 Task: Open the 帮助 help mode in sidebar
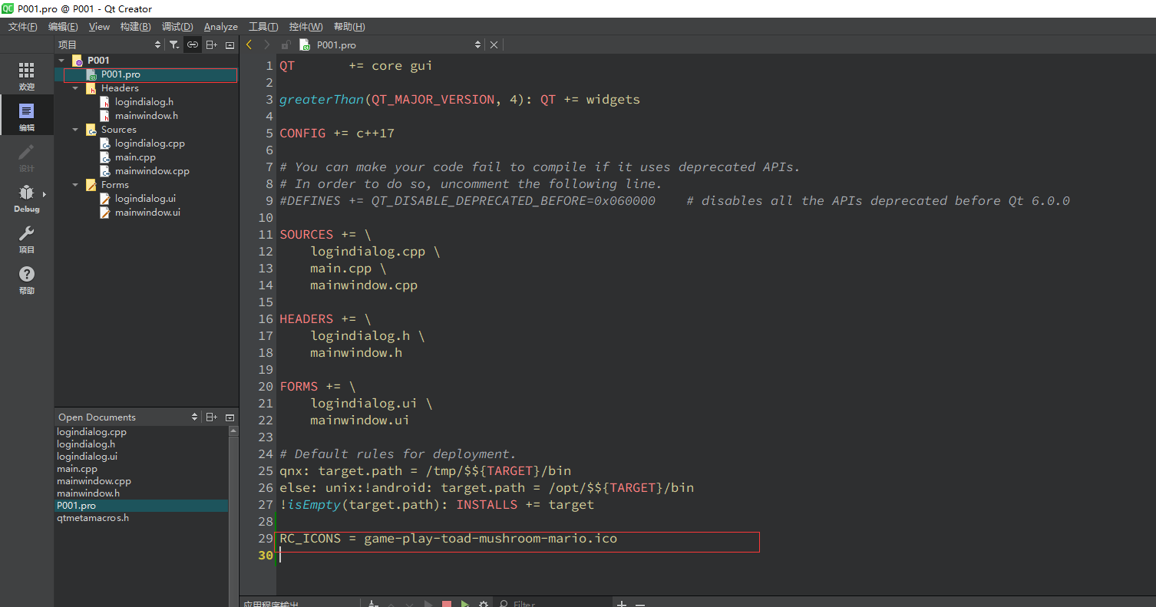pos(27,279)
